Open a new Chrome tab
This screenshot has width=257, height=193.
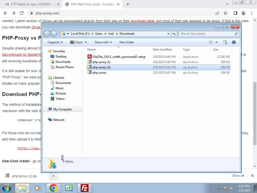click(128, 5)
